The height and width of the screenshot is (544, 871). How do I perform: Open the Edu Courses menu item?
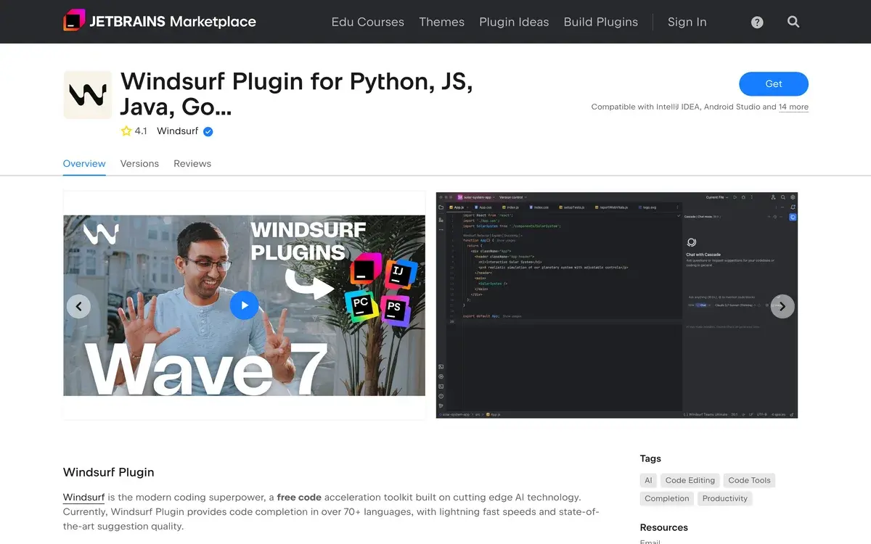(x=367, y=22)
